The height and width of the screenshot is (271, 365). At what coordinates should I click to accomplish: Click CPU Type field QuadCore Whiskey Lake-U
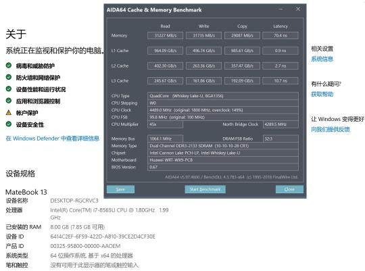pos(223,96)
